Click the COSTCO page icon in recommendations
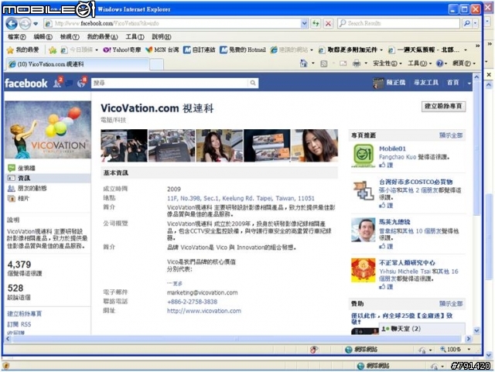 364,191
